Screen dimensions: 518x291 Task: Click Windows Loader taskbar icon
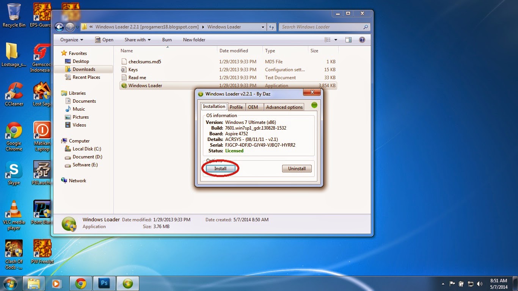click(128, 283)
